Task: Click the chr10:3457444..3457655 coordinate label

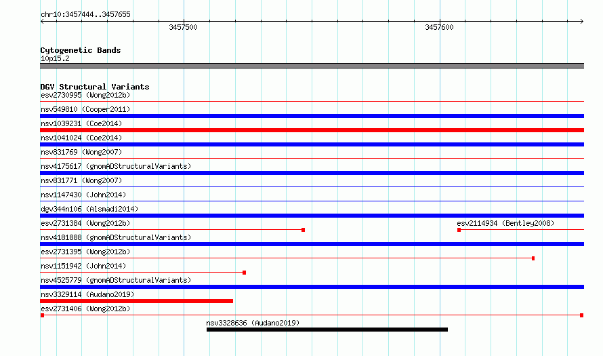Action: [85, 14]
